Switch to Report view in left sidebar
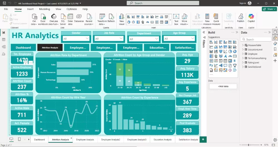Viewport: 278px width, 147px height. [4, 32]
